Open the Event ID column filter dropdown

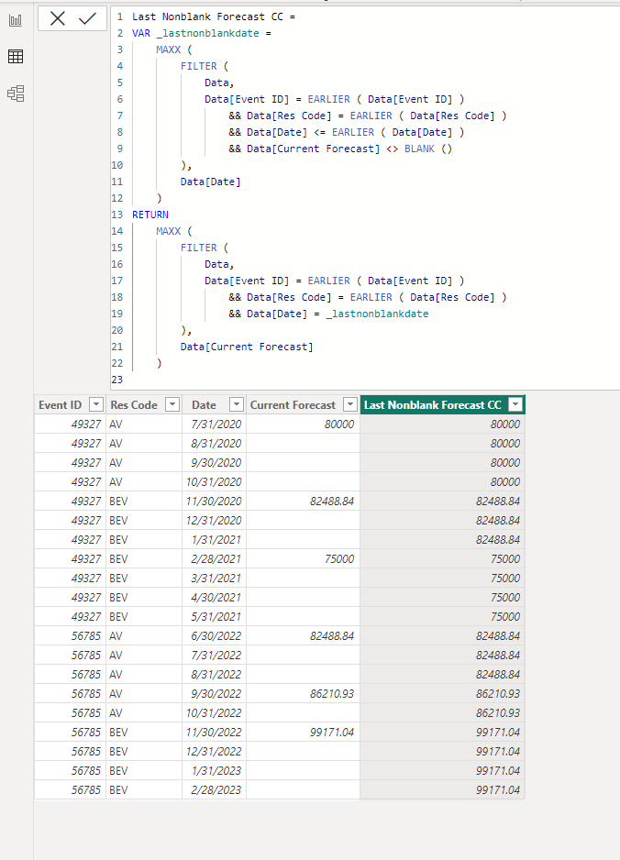(96, 404)
